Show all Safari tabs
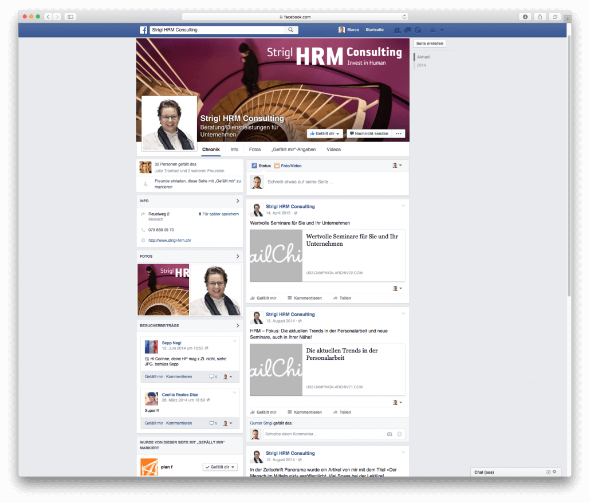Image resolution: width=590 pixels, height=503 pixels. coord(554,17)
